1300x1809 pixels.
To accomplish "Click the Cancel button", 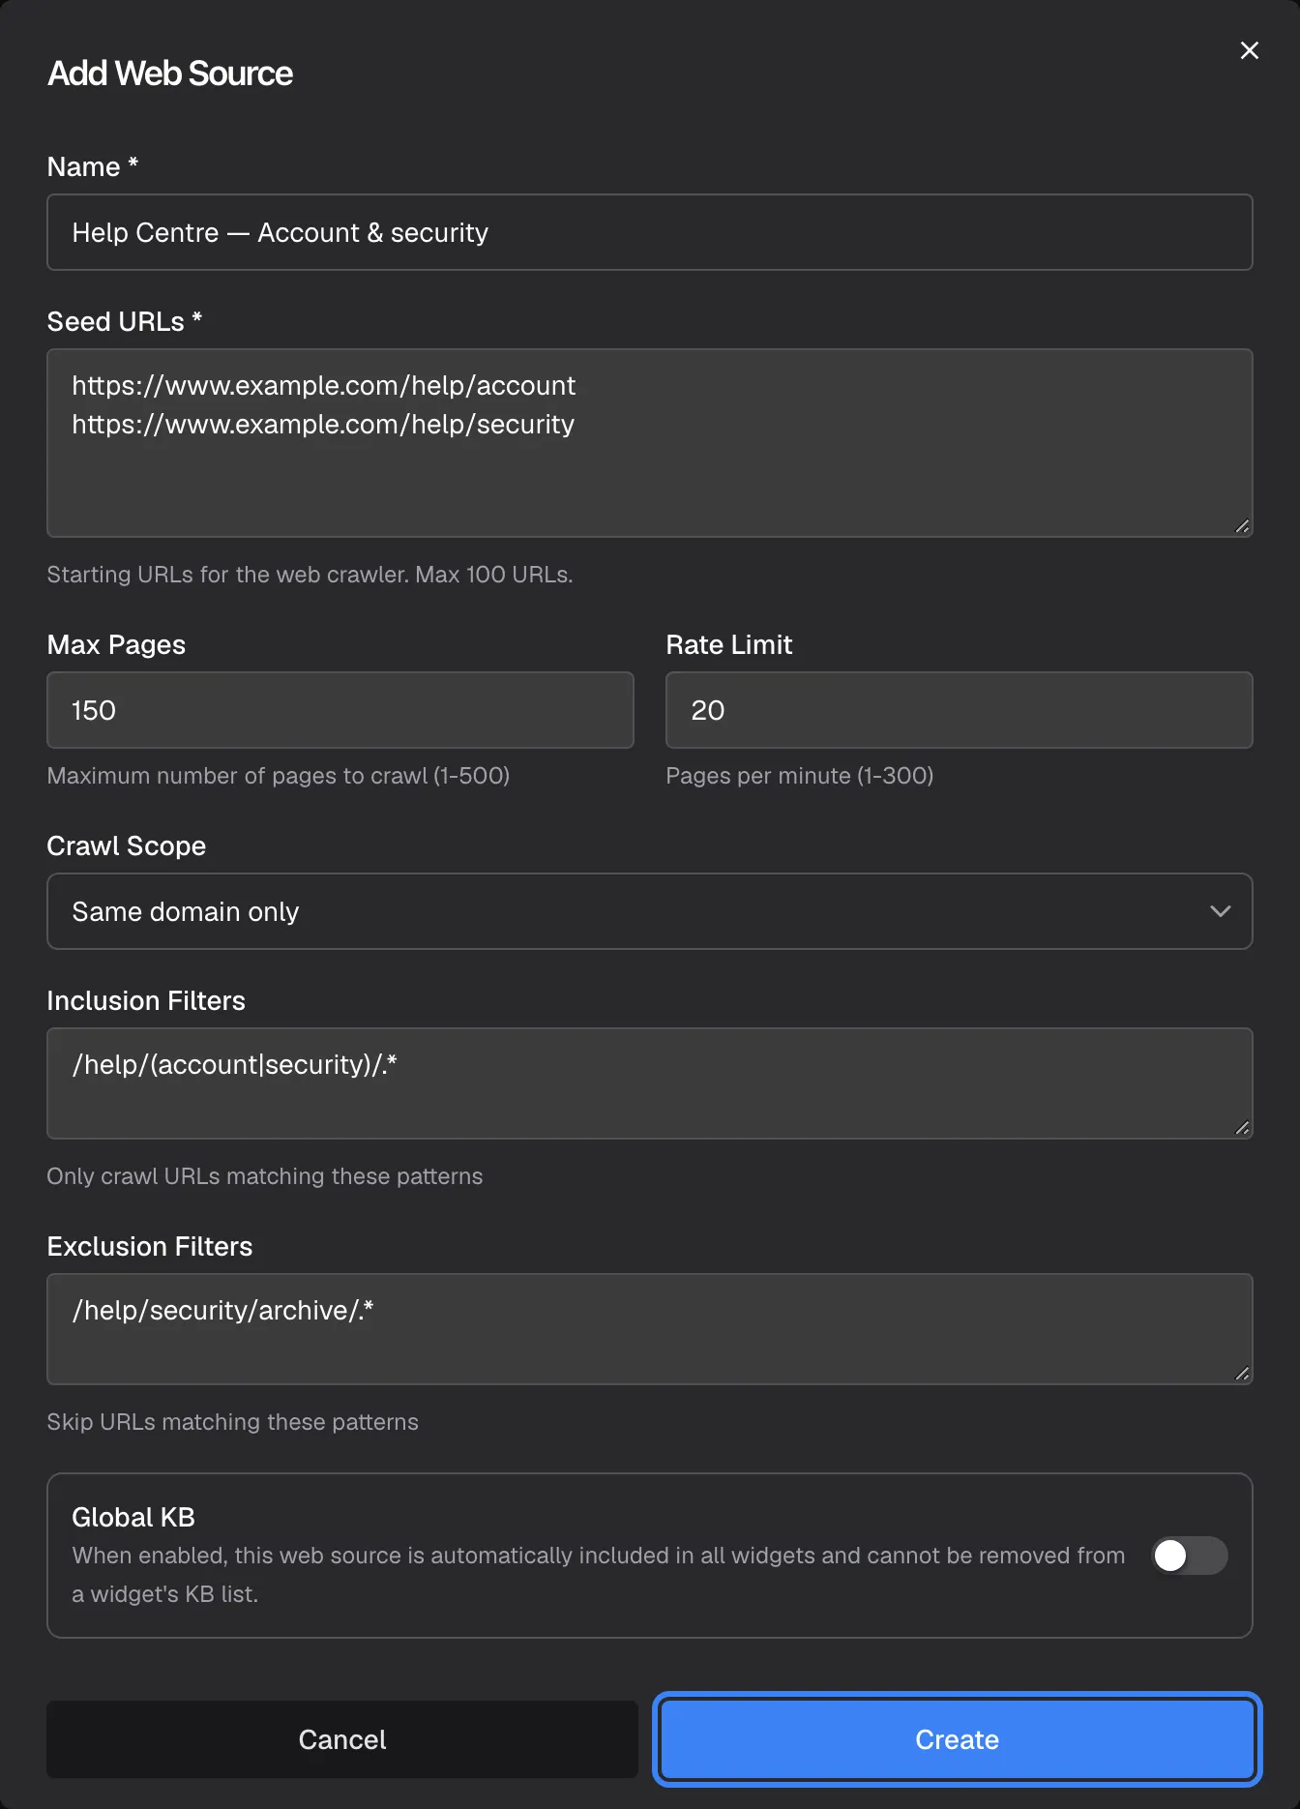I will click(342, 1739).
